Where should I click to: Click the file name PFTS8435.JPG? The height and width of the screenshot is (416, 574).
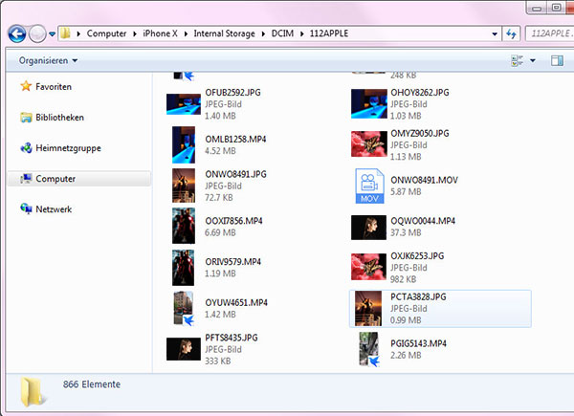231,338
